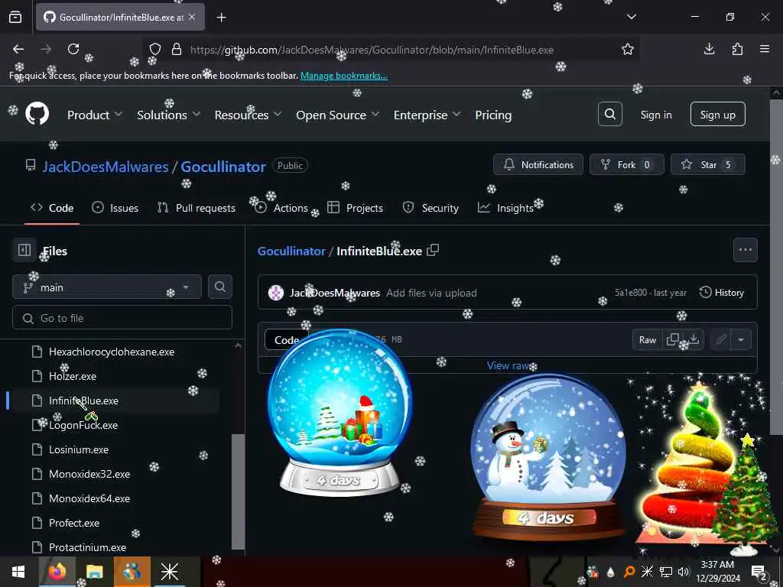Copy raw file contents icon

pos(673,339)
